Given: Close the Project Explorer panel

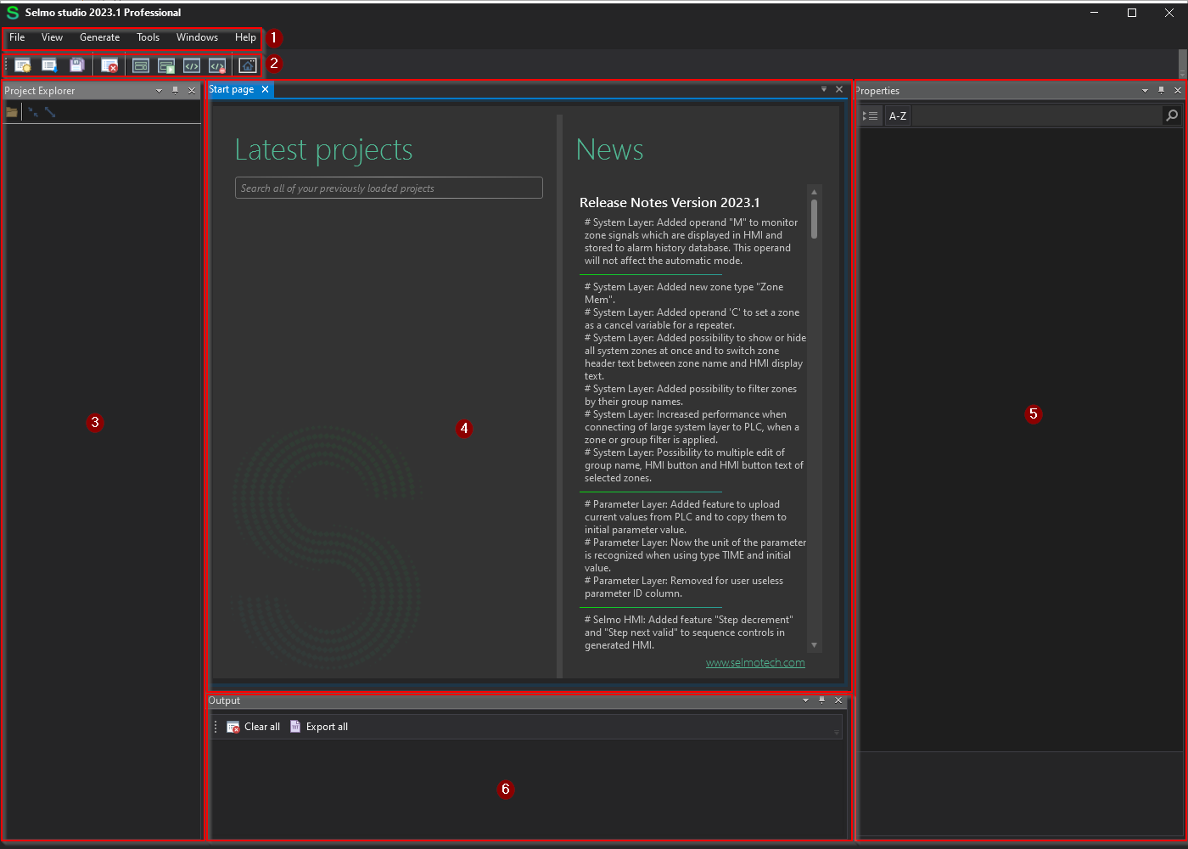Looking at the screenshot, I should point(192,90).
